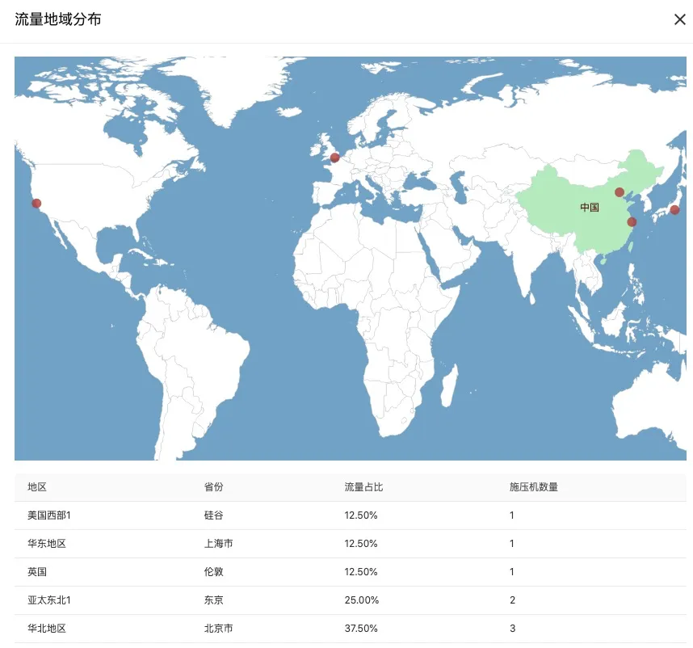Select the 英国 table row

point(351,572)
